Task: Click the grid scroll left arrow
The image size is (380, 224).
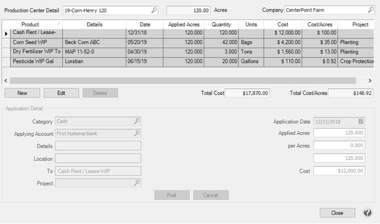Action: tap(6, 80)
